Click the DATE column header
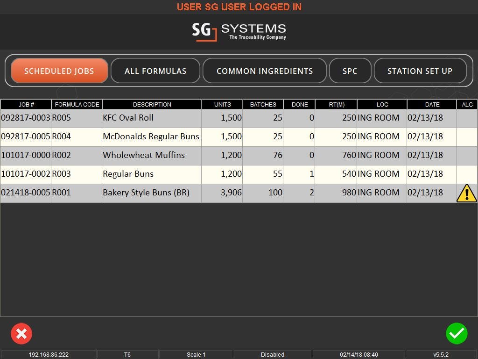 (x=432, y=104)
